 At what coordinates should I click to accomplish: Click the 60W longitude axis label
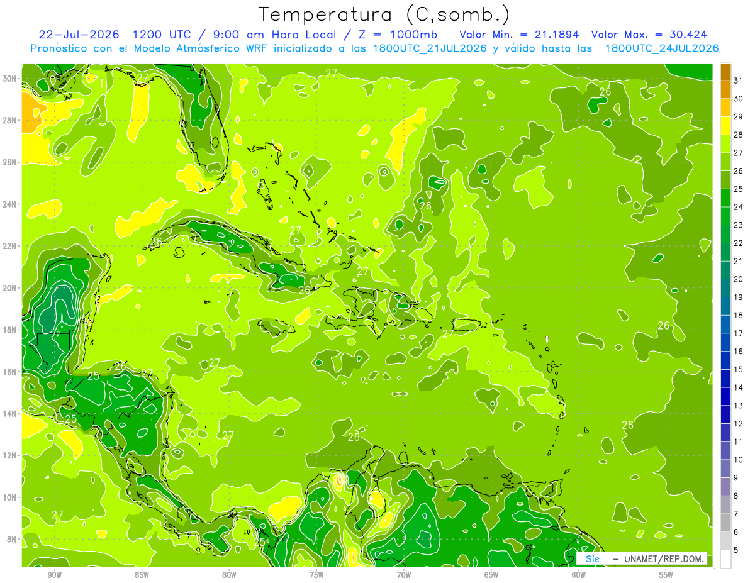[579, 575]
